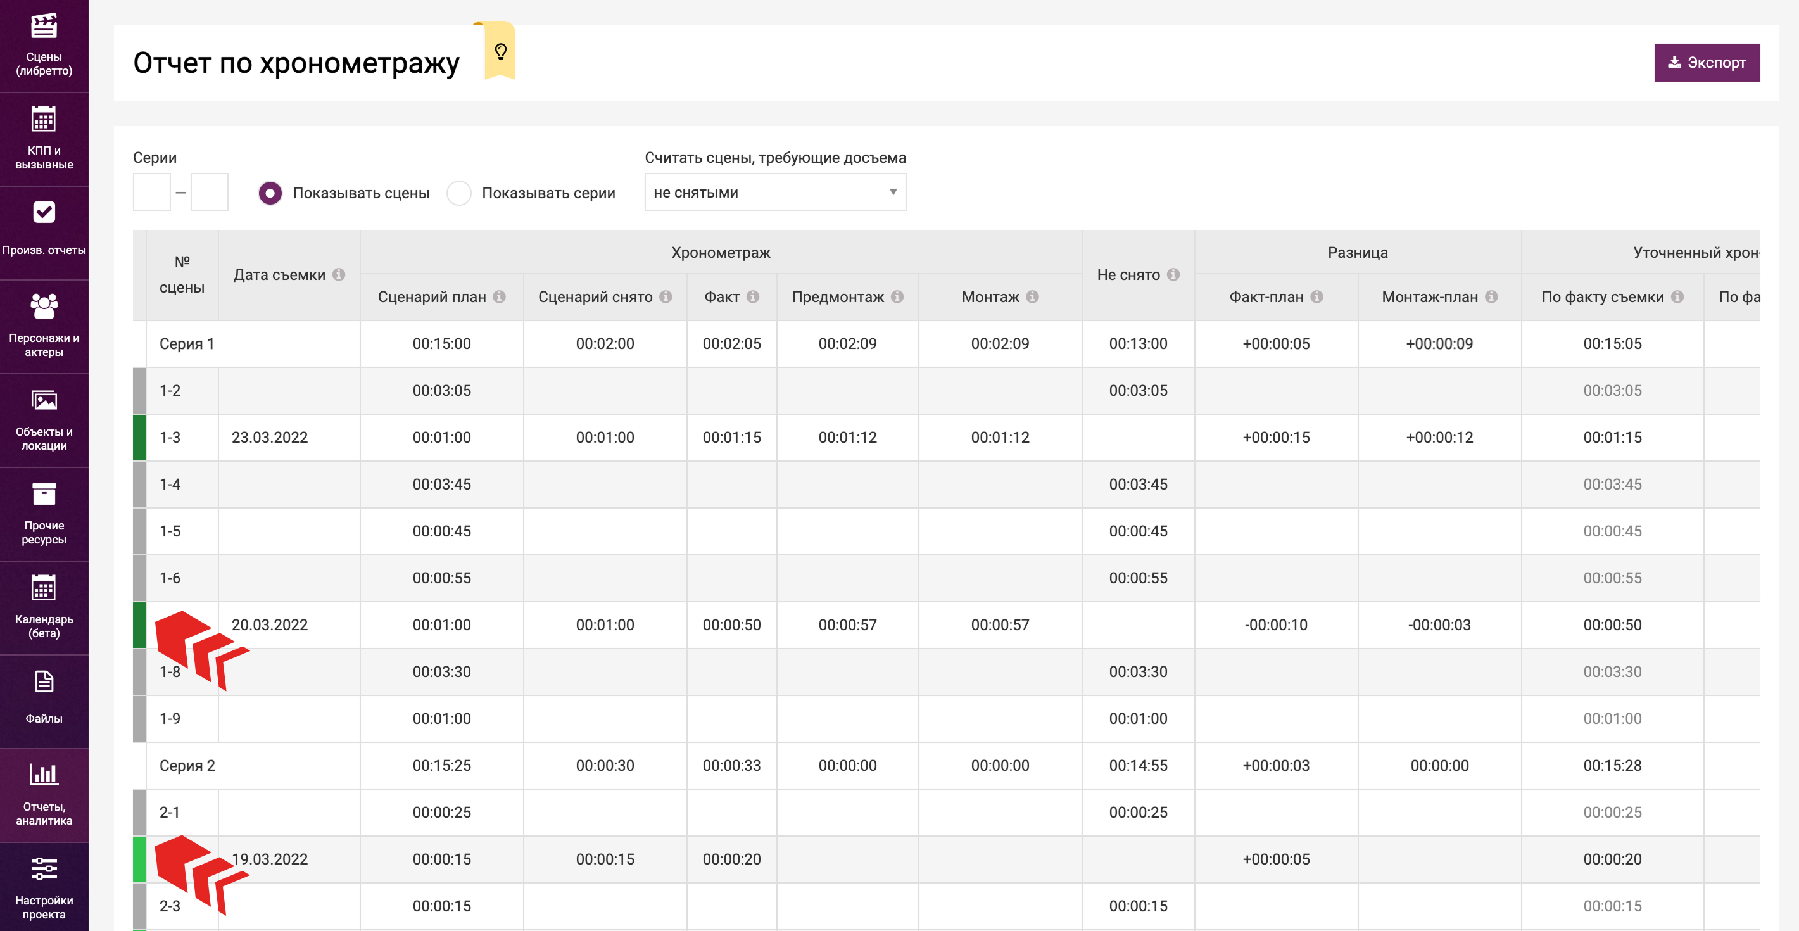Open Персонажи и актеры people icon
The image size is (1799, 931).
44,307
